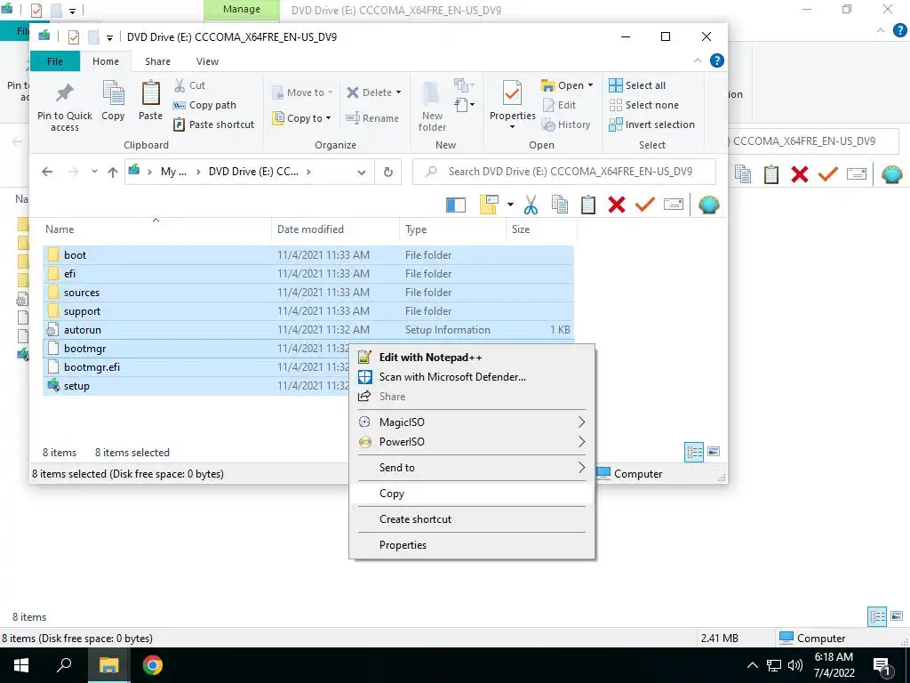Click the toolbar Rename icon
910x683 pixels.
(674, 205)
